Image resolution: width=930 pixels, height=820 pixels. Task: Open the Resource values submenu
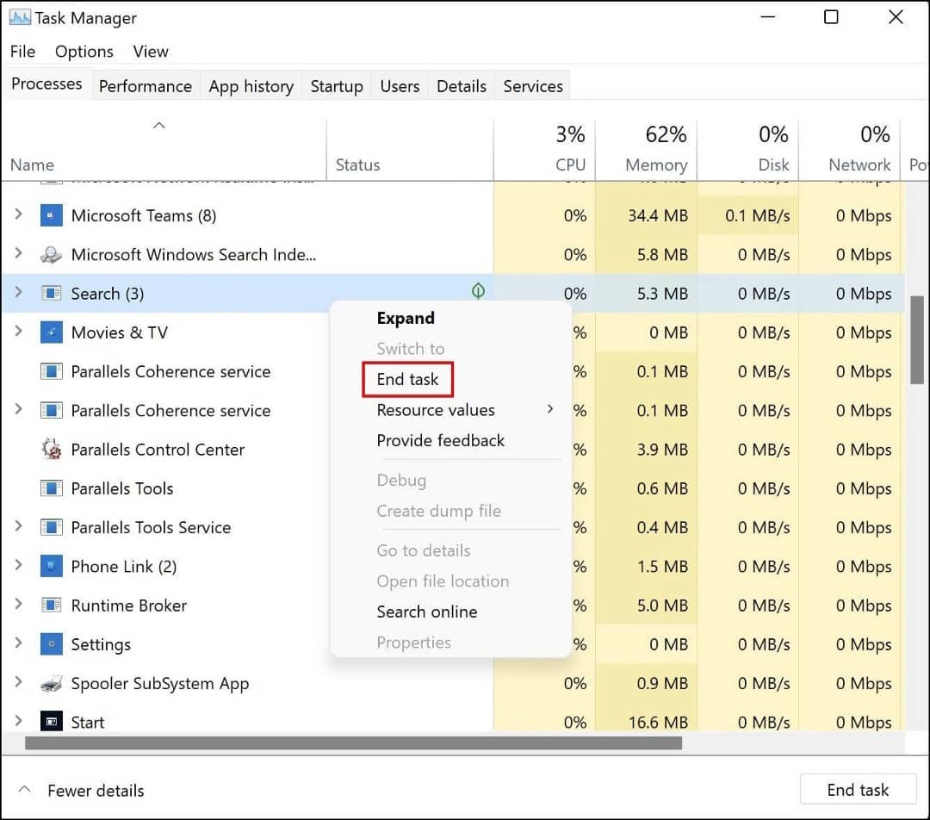pyautogui.click(x=436, y=409)
